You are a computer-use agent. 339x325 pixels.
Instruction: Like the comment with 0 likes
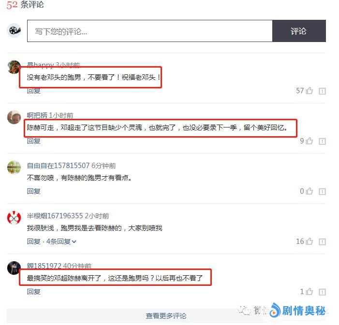coord(310,191)
